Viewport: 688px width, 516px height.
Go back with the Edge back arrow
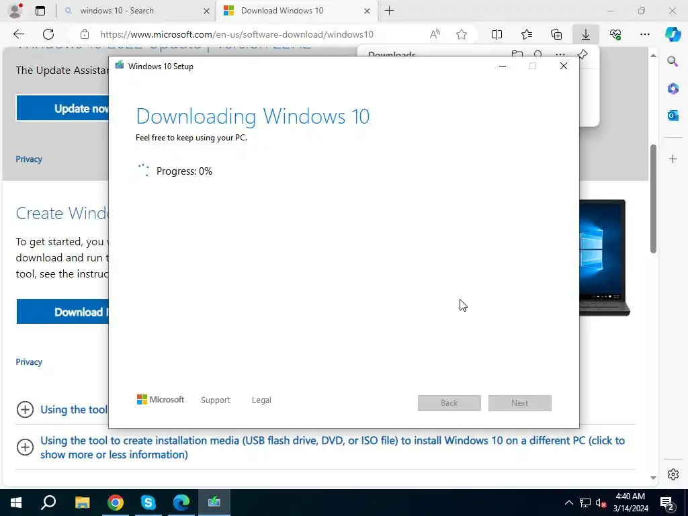[18, 34]
